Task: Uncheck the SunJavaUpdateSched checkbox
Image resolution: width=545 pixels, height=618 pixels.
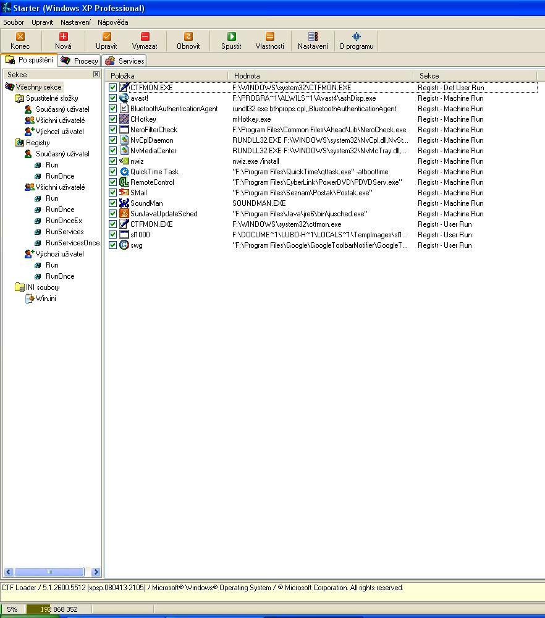Action: (112, 214)
